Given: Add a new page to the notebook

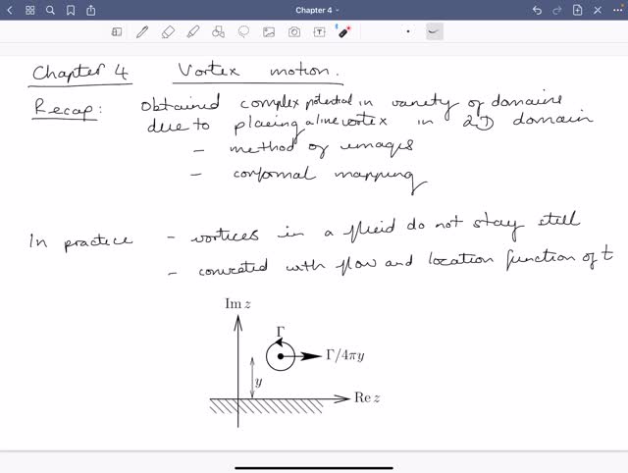Looking at the screenshot, I should coord(579,10).
